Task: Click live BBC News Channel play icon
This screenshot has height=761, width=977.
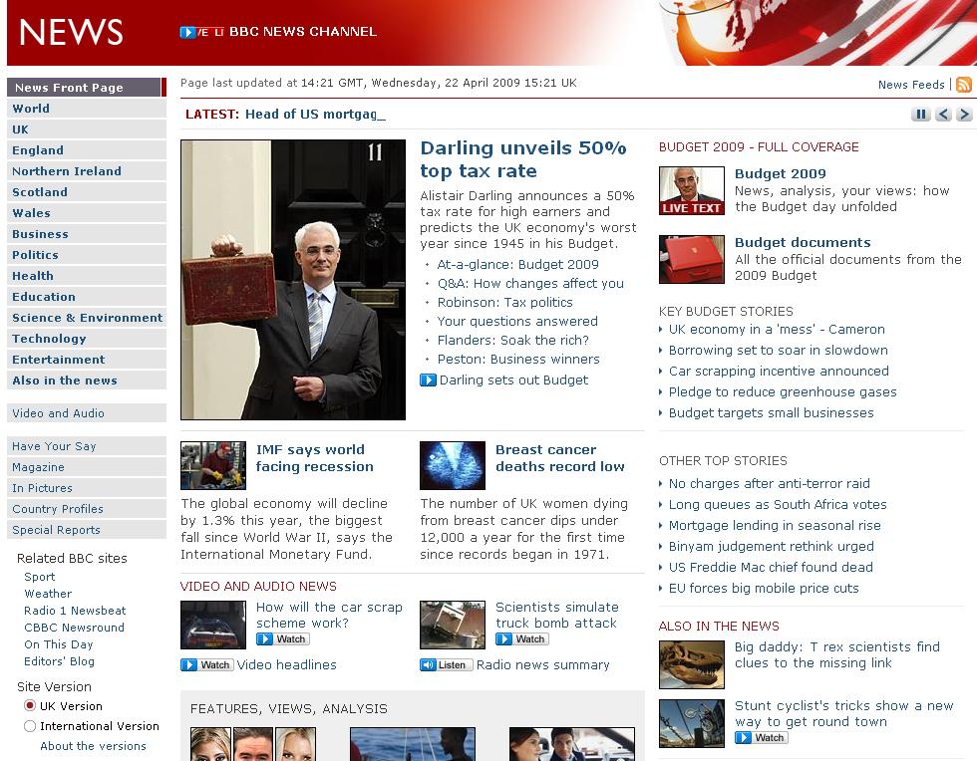Action: (x=187, y=32)
